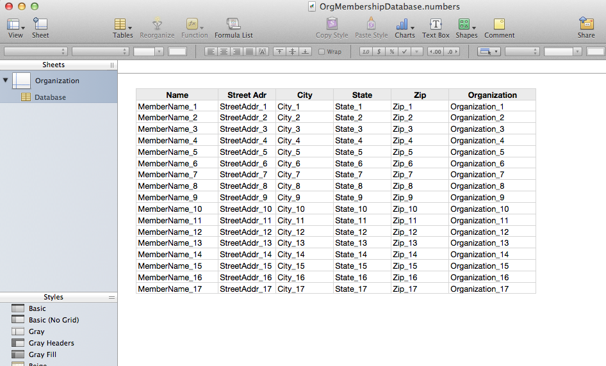Select cell State_13
This screenshot has height=366, width=606.
coord(362,243)
